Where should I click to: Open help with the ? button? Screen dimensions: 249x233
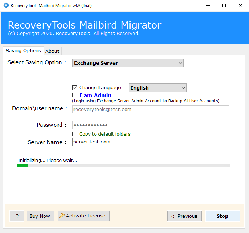coord(17,216)
